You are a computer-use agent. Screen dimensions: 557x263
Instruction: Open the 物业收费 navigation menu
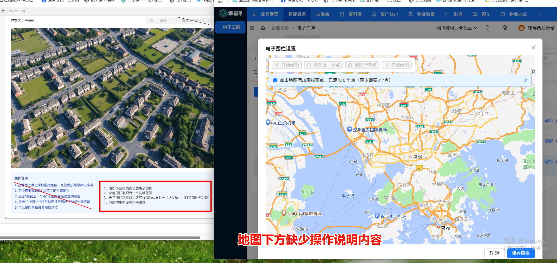coord(421,14)
